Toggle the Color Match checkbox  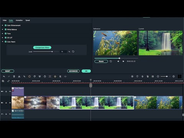[x=6, y=42]
